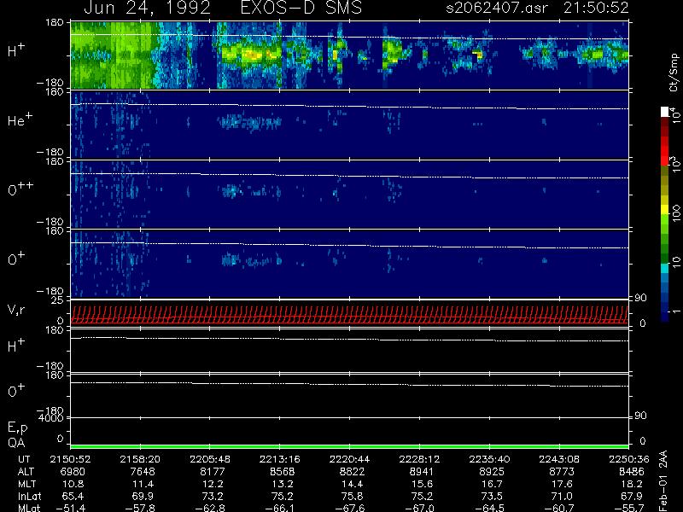The image size is (683, 512).
Task: Click UT value '2243:08'
Action: [559, 459]
